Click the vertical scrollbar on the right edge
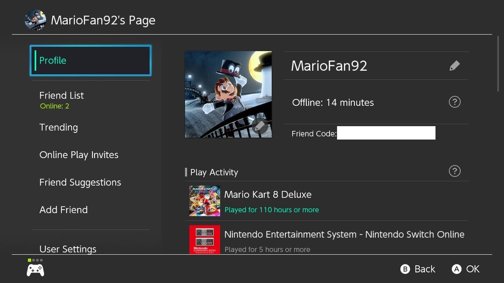Image resolution: width=504 pixels, height=283 pixels. [498, 64]
